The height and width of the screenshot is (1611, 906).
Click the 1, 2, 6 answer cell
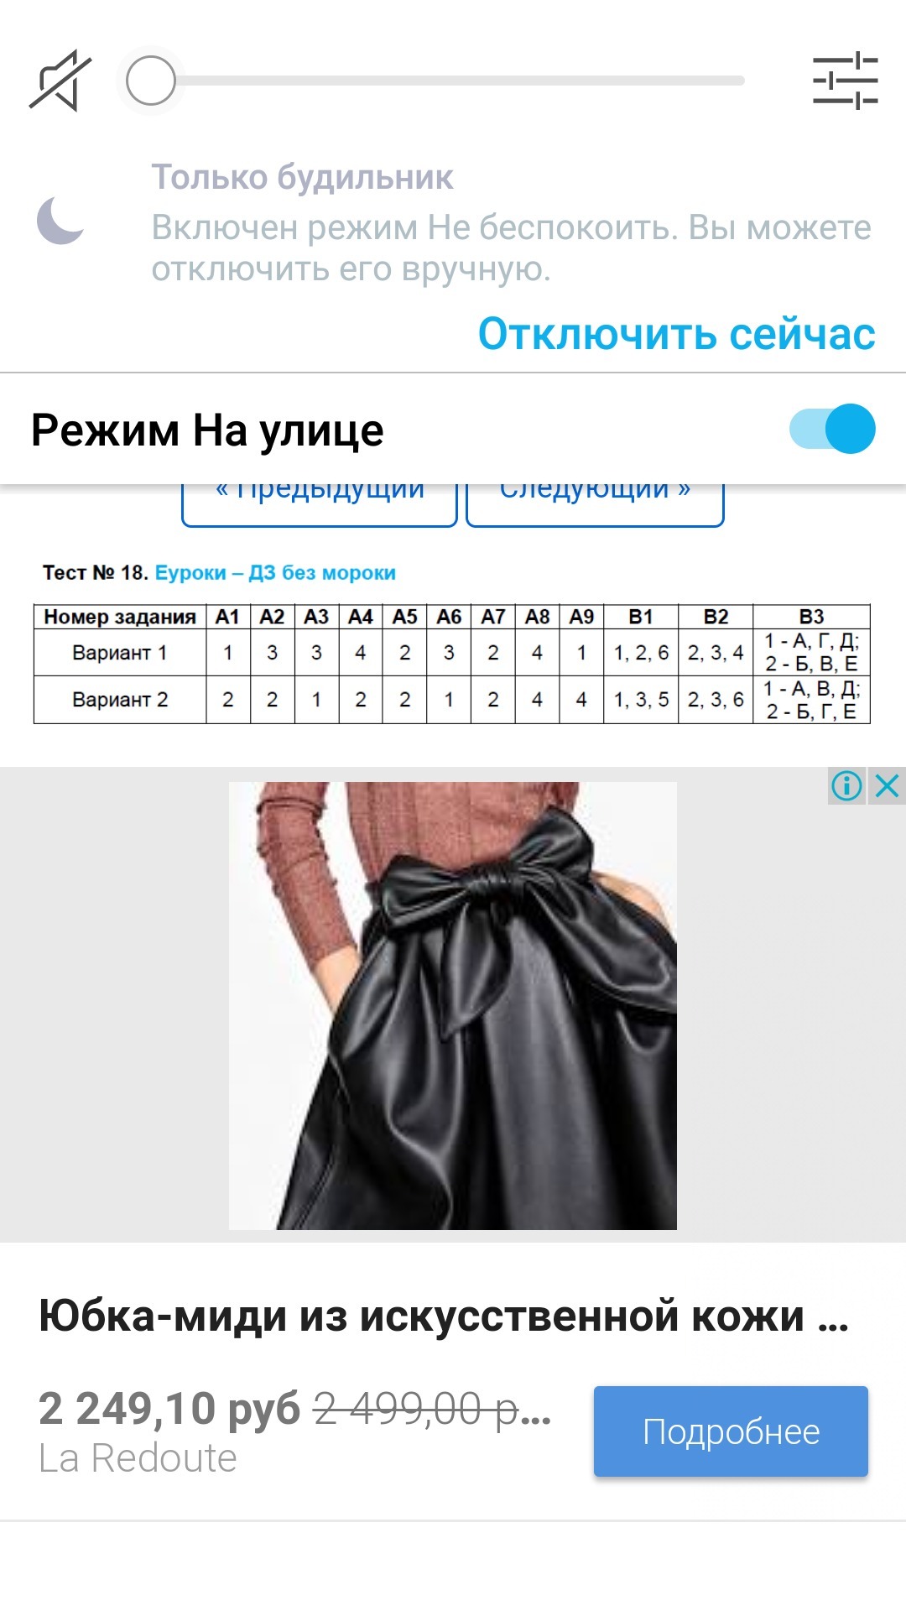(641, 653)
